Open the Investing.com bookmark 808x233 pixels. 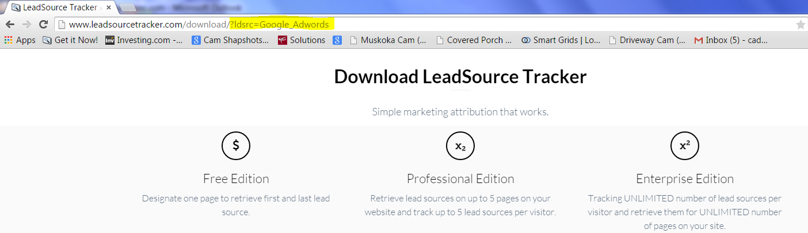(144, 40)
